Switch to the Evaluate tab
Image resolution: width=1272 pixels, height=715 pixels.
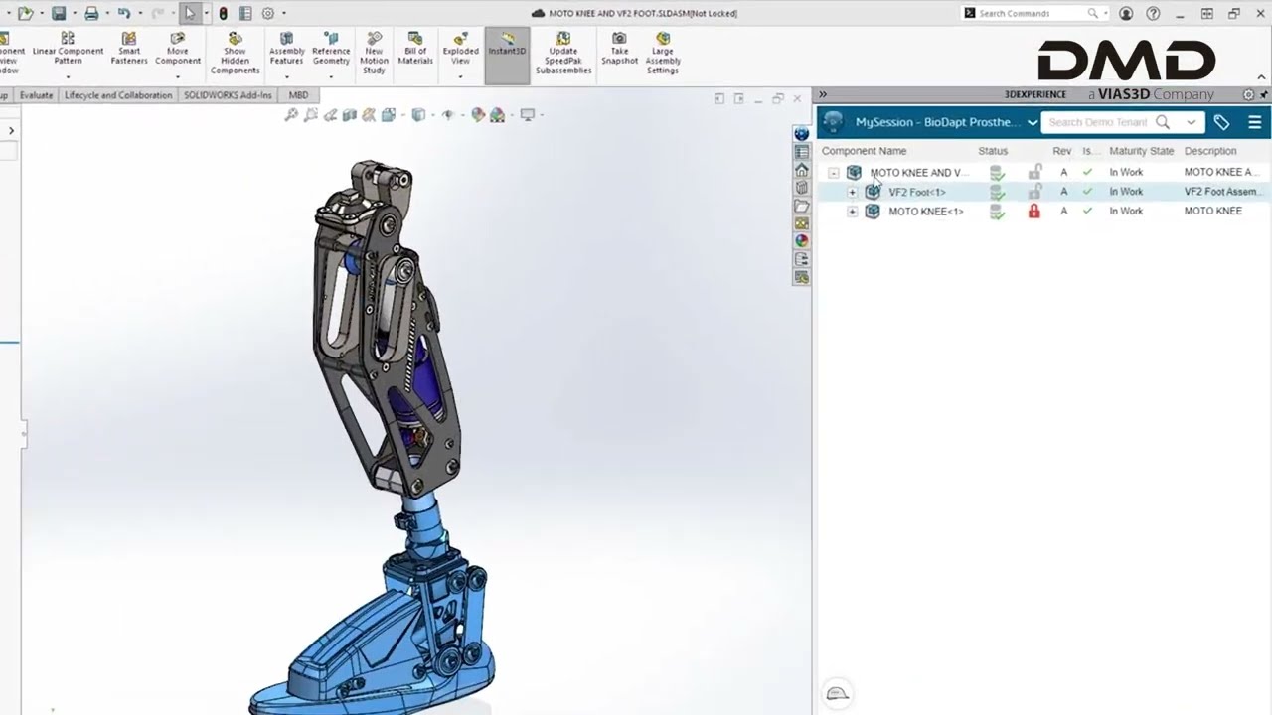[x=37, y=95]
